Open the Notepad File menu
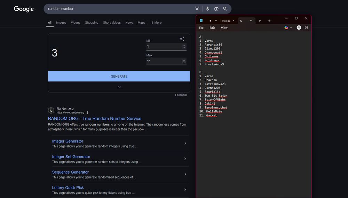This screenshot has height=198, width=348. (201, 28)
